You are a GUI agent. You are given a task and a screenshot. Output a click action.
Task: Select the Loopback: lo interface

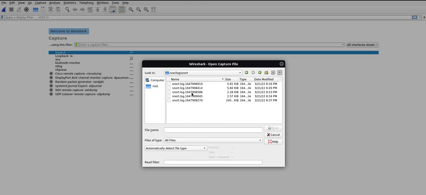[64, 56]
